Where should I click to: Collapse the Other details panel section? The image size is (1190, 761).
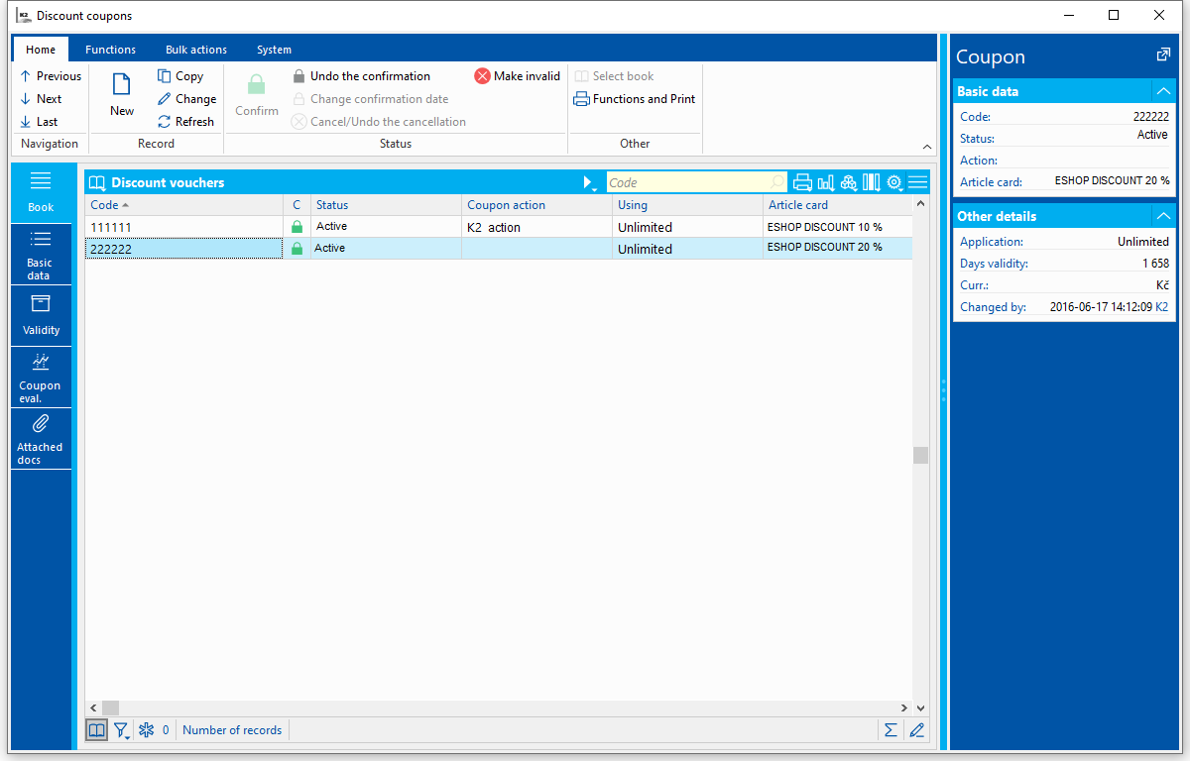(x=1164, y=216)
